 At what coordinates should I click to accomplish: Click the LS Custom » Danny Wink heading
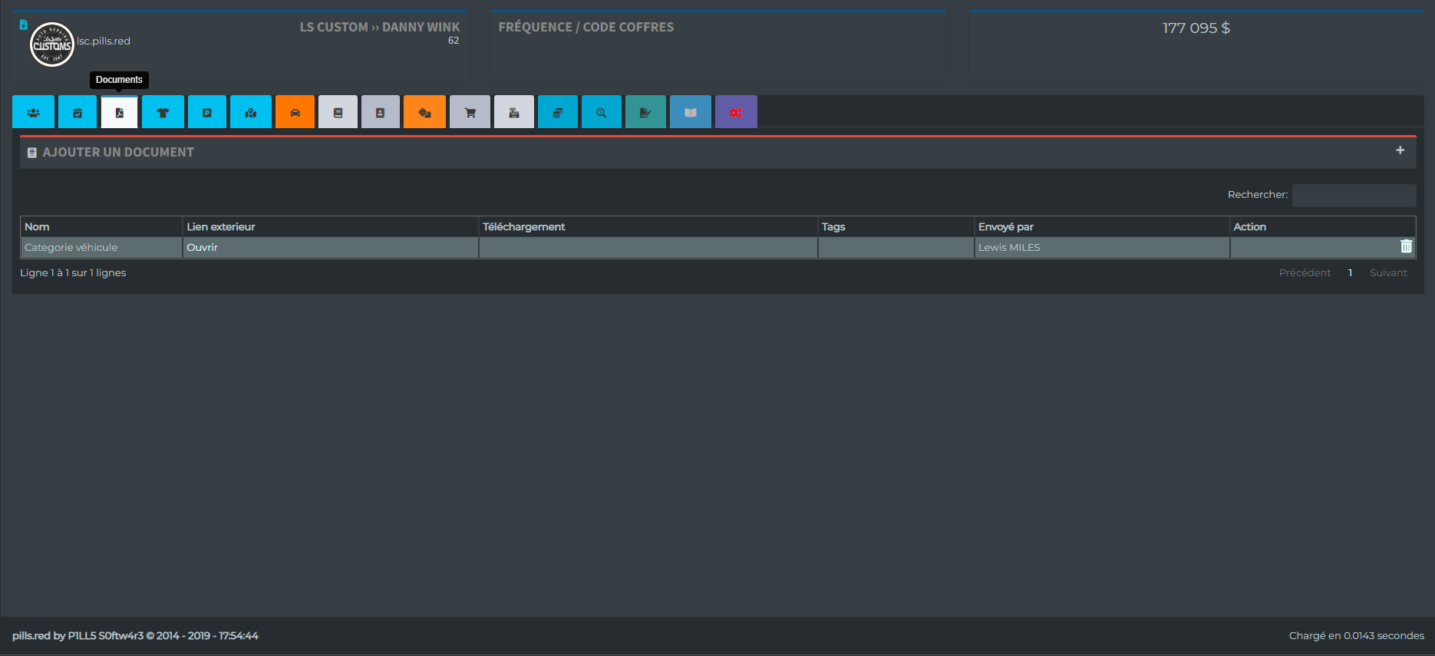coord(380,27)
